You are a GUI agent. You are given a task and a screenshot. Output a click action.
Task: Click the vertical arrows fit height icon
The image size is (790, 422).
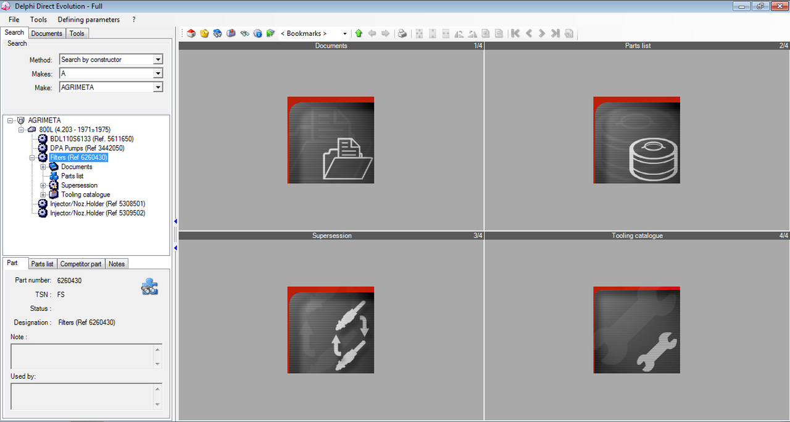pos(433,33)
